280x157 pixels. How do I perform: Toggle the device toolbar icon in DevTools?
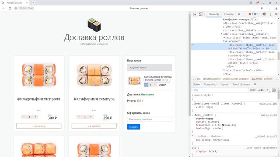click(200, 14)
